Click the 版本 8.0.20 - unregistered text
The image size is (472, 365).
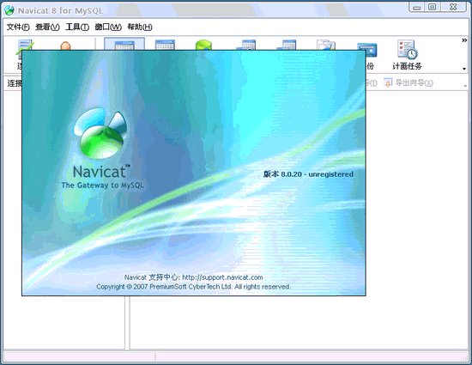click(308, 174)
